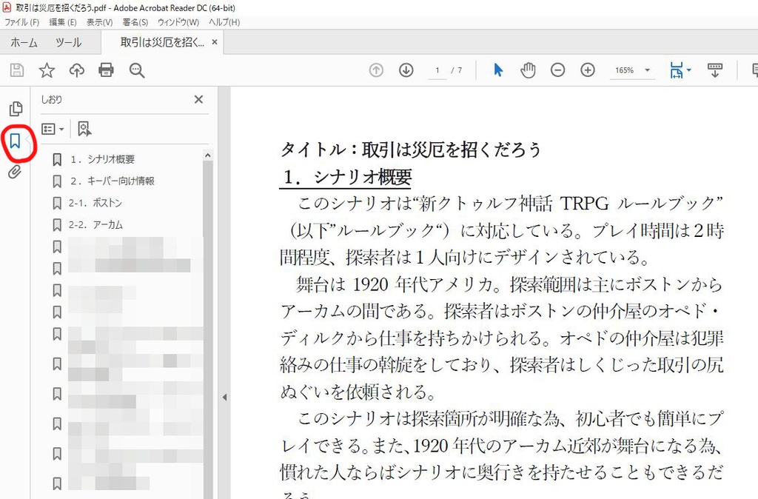Viewport: 758px width, 499px height.
Task: Go to next page with the down arrow
Action: (x=406, y=70)
